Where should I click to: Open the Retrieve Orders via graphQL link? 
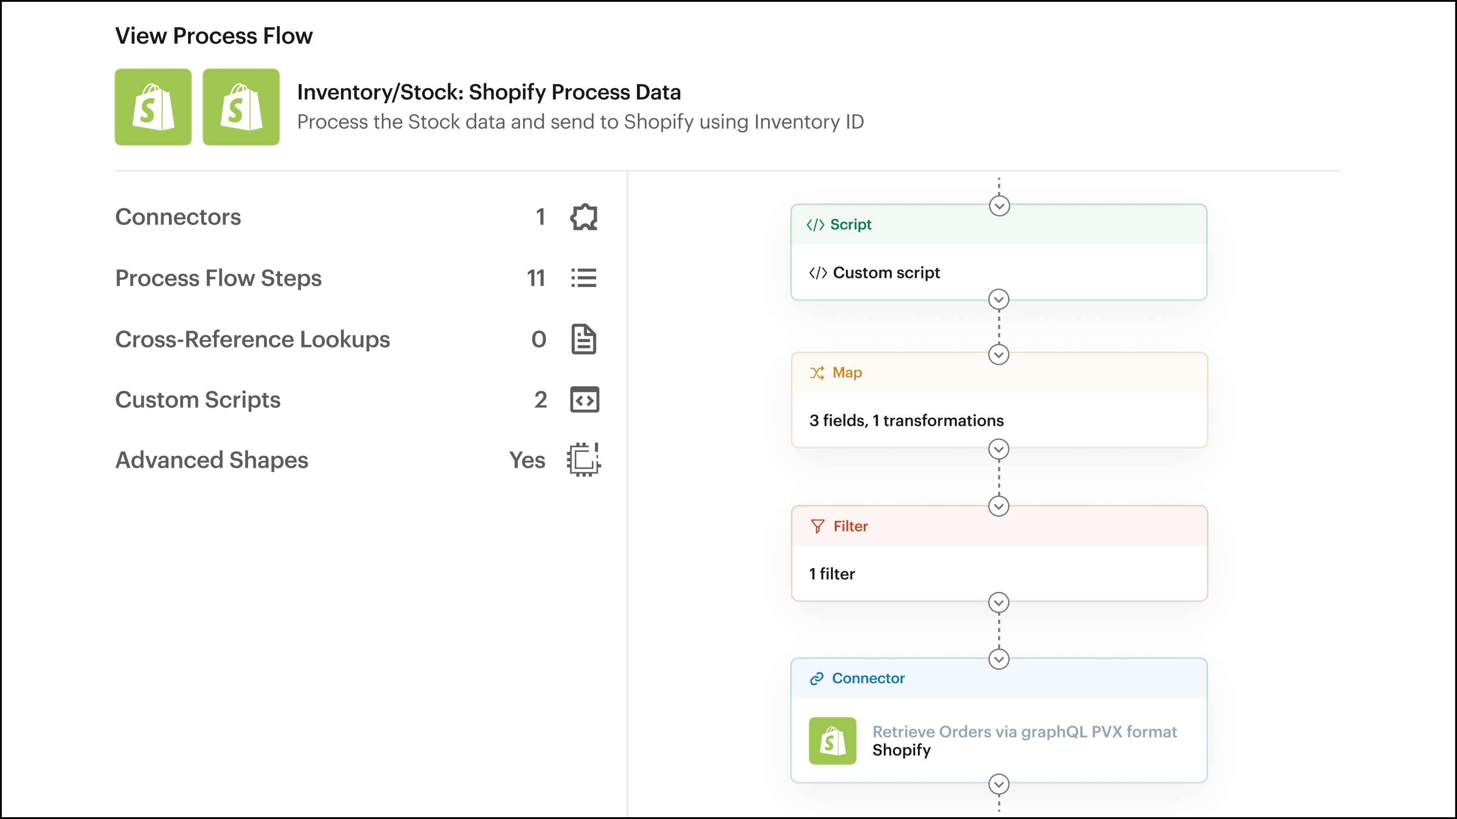1024,731
